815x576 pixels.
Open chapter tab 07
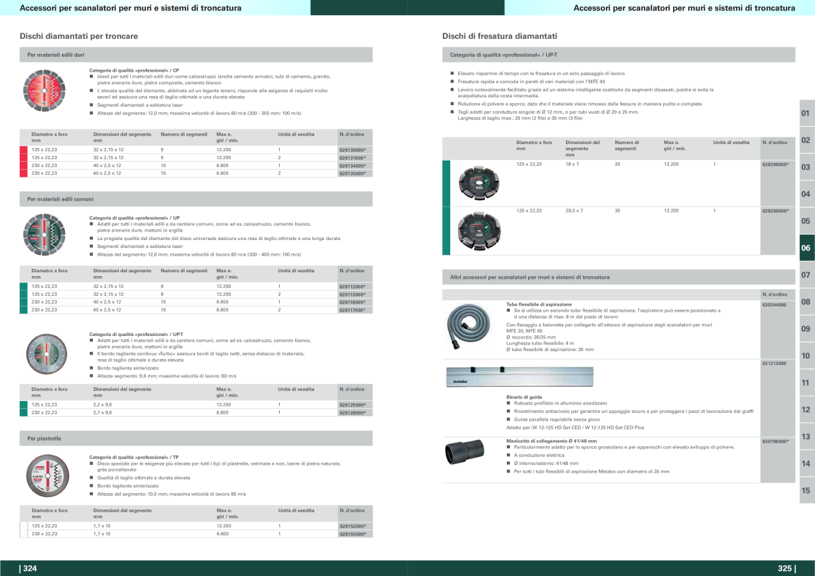coord(806,275)
